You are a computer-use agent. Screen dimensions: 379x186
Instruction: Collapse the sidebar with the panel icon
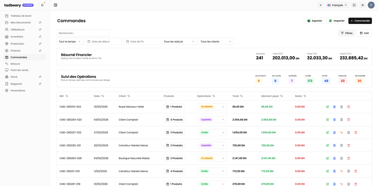(x=56, y=5)
